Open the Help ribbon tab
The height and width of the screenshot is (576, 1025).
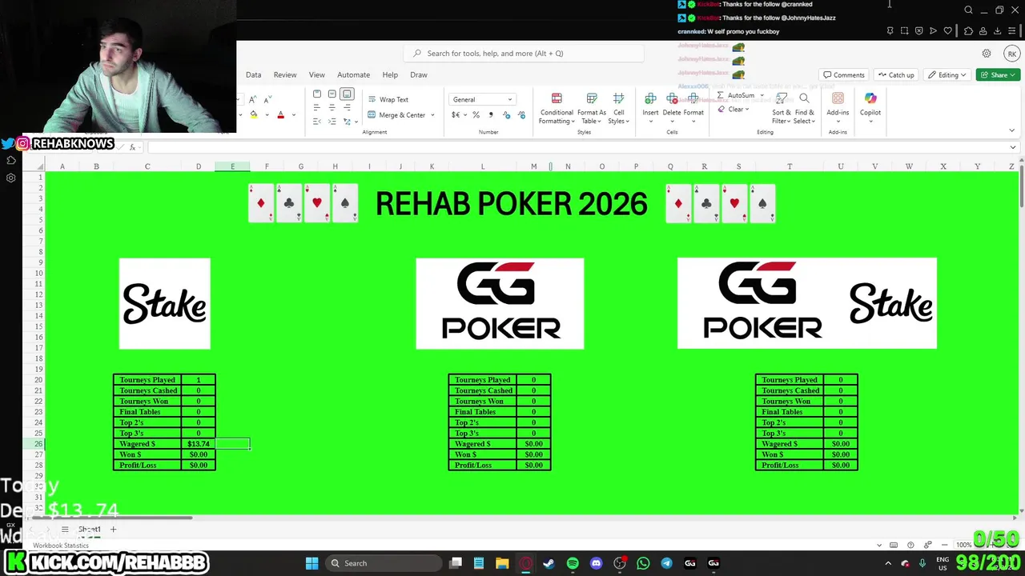tap(390, 74)
